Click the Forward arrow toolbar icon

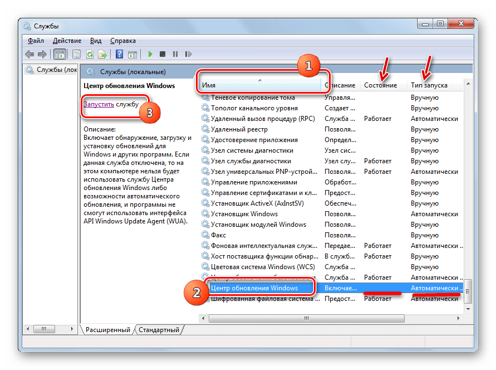(x=43, y=55)
